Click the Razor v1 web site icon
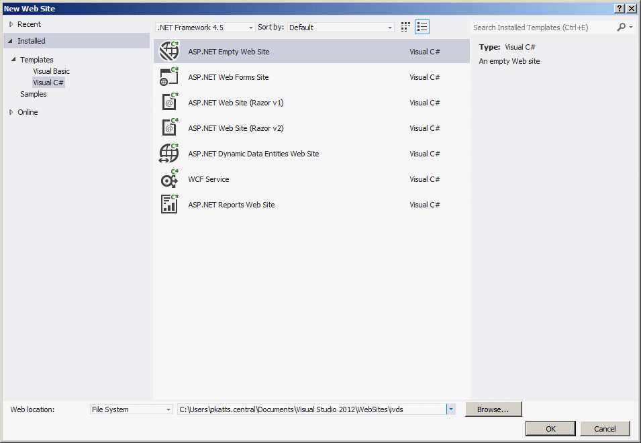The height and width of the screenshot is (443, 641). pos(169,102)
